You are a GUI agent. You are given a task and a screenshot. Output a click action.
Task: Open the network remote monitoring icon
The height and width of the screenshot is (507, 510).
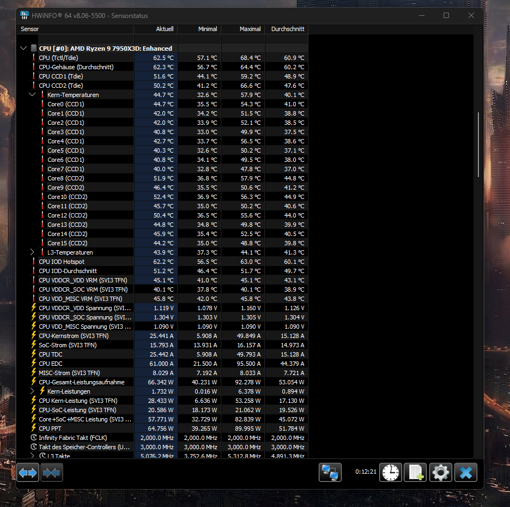pyautogui.click(x=330, y=472)
